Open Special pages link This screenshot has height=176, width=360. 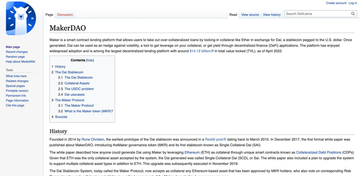(15, 86)
